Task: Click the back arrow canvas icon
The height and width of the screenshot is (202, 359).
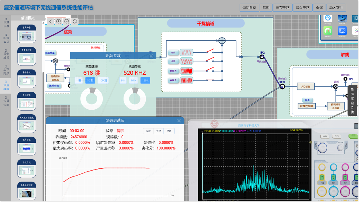Action: (x=51, y=21)
